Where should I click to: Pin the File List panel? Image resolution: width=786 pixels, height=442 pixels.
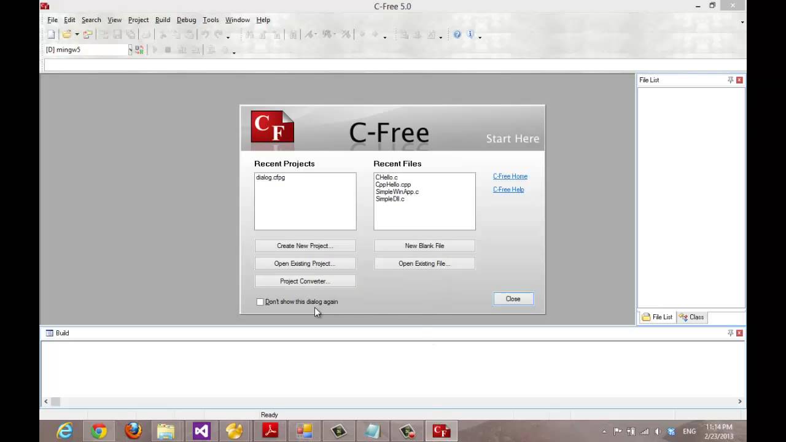pos(730,80)
